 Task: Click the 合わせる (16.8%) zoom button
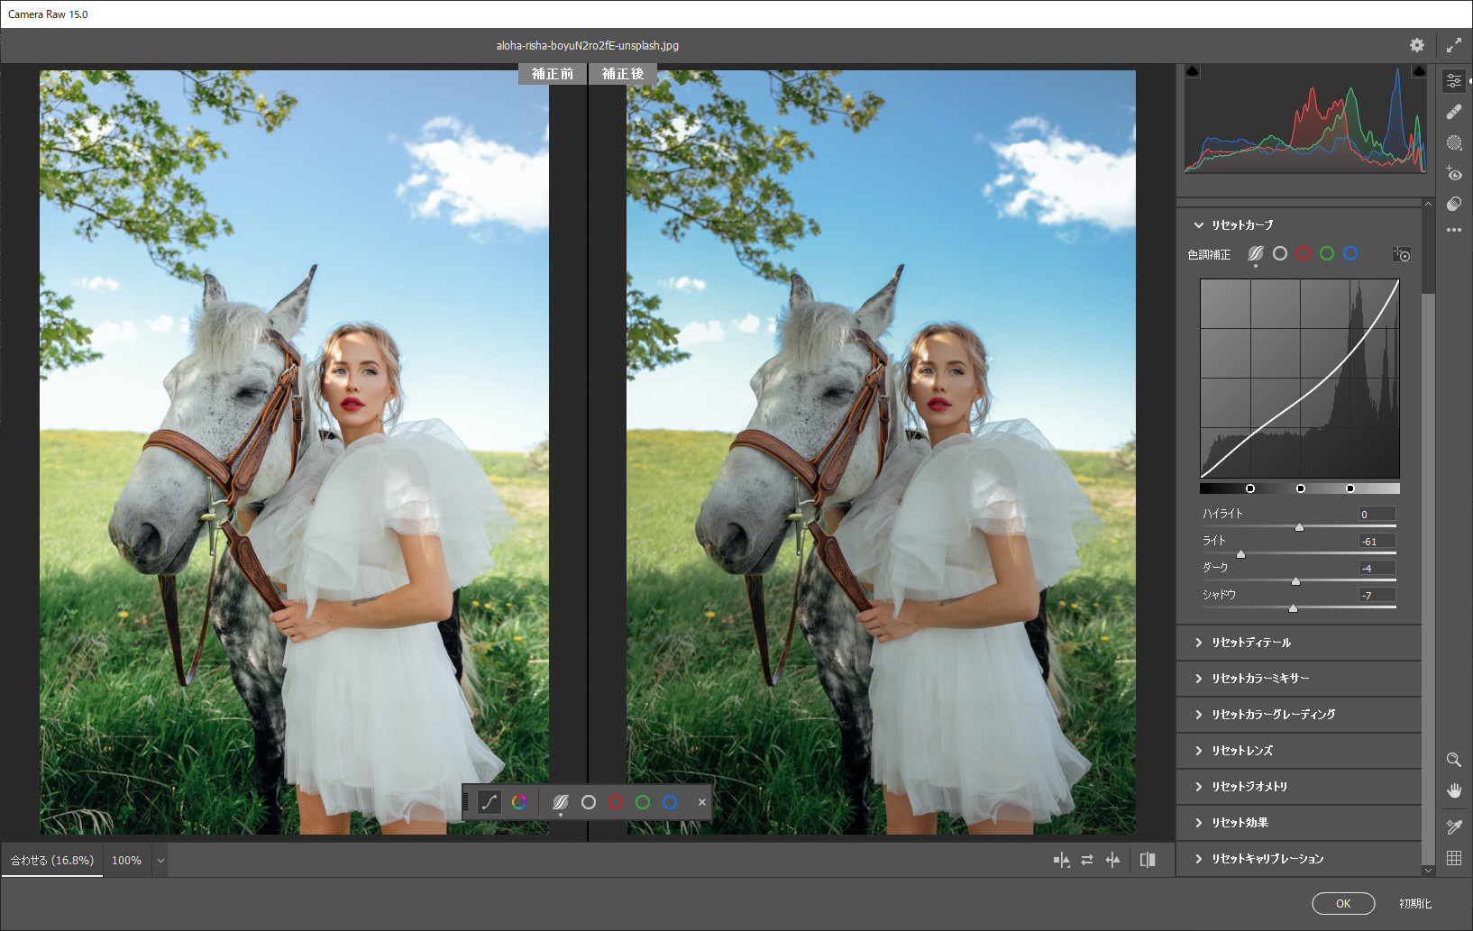[52, 861]
